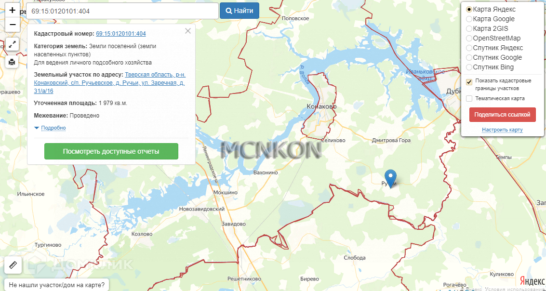Toggle fullscreen map with the arrows icon
546x291 pixels.
[12, 44]
